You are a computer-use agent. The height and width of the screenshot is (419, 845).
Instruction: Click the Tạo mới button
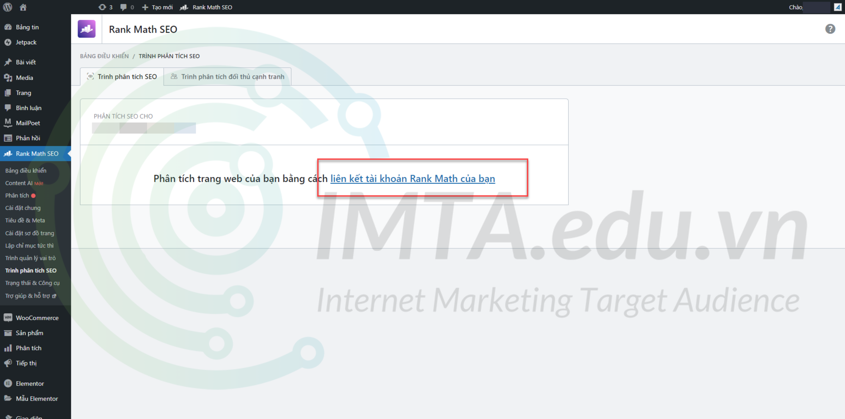tap(157, 7)
